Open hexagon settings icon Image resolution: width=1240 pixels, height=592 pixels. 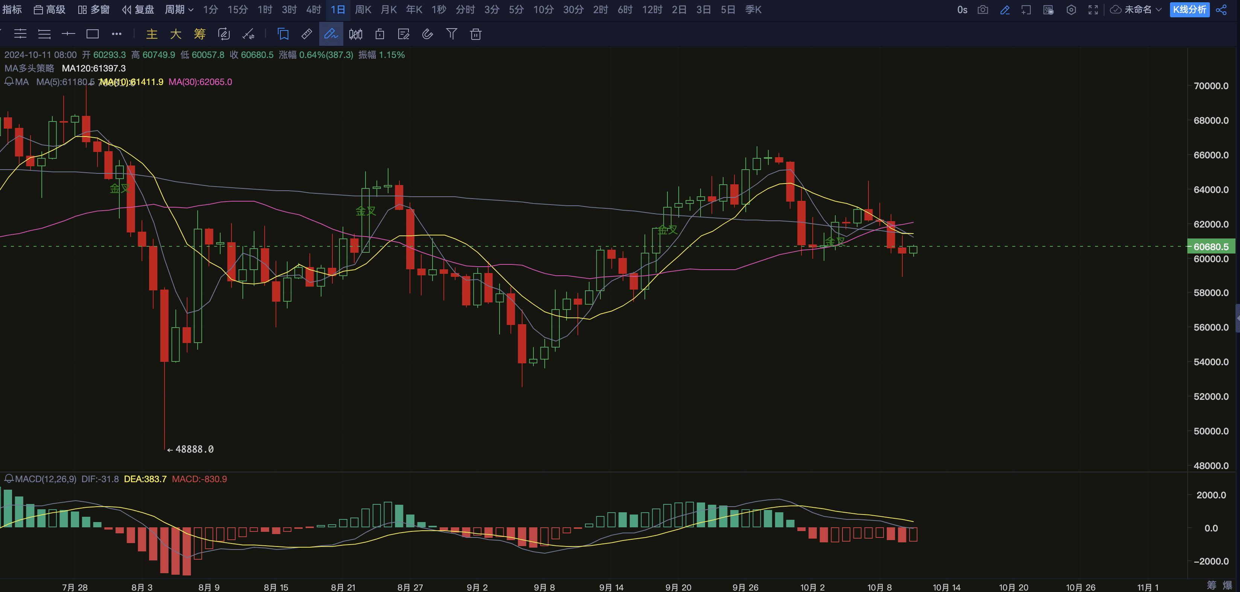[1071, 10]
